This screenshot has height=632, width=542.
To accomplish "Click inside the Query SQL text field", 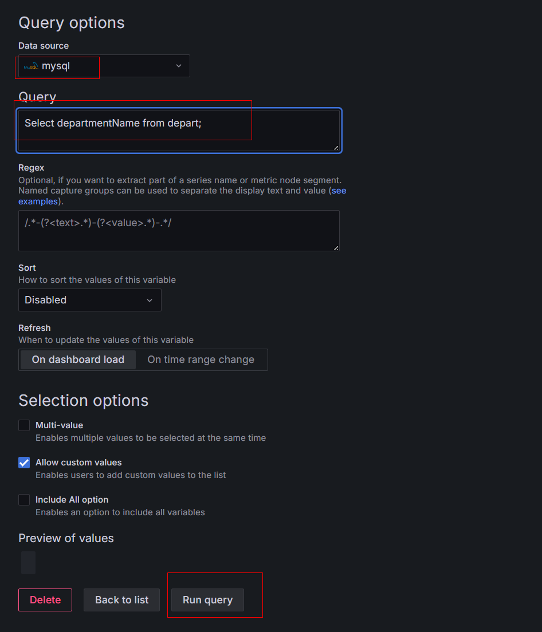I will coord(179,131).
